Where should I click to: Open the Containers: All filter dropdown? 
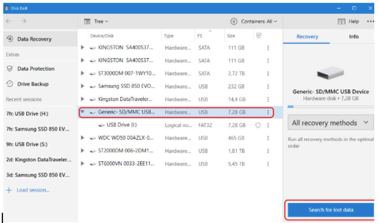254,21
